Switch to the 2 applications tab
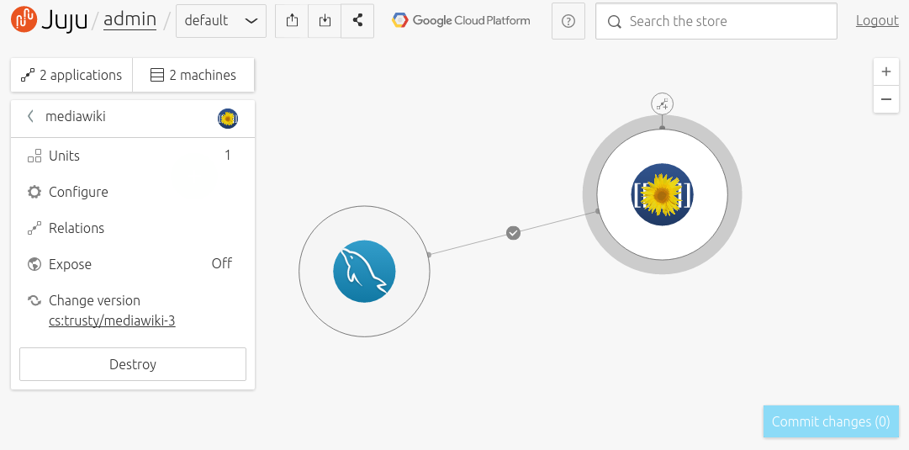909x450 pixels. tap(71, 75)
